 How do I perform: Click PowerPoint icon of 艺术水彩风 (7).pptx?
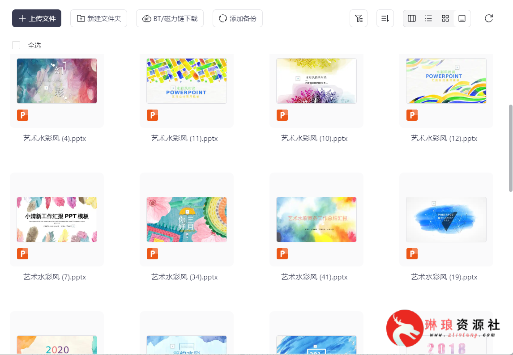22,254
